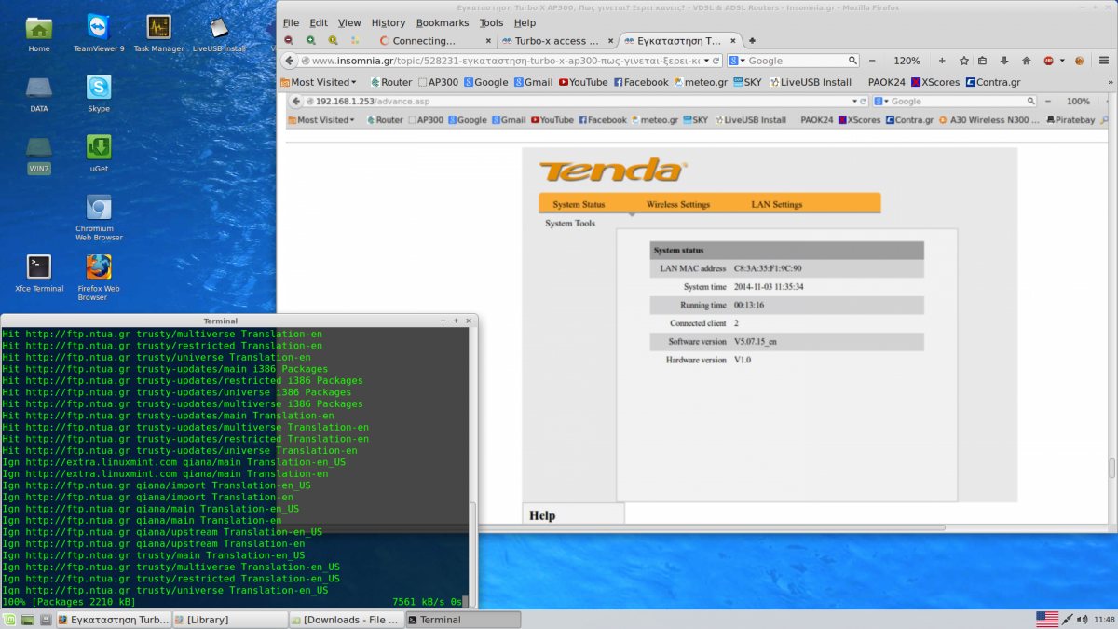Bookmark this page with the star icon
This screenshot has height=629, width=1118.
(964, 61)
